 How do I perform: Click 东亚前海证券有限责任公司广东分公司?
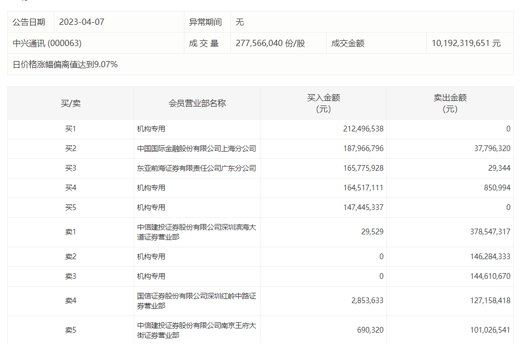(196, 168)
